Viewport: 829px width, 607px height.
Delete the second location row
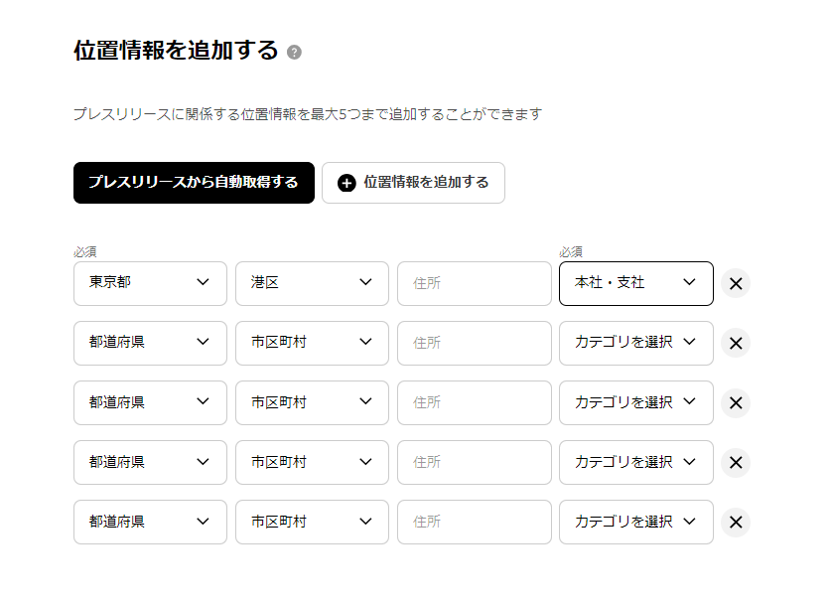(x=736, y=343)
